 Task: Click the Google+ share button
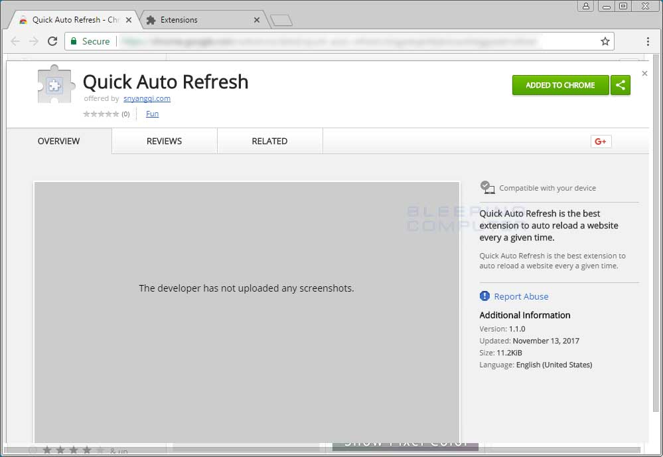[601, 141]
